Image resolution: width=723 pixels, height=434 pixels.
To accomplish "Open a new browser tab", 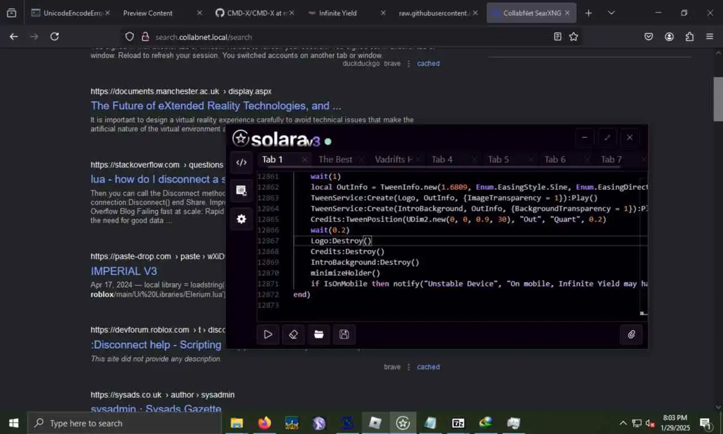I will coord(588,13).
